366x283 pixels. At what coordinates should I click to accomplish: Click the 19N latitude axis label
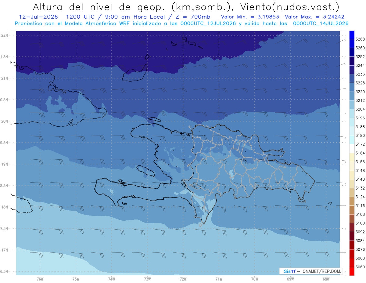(x=5, y=164)
